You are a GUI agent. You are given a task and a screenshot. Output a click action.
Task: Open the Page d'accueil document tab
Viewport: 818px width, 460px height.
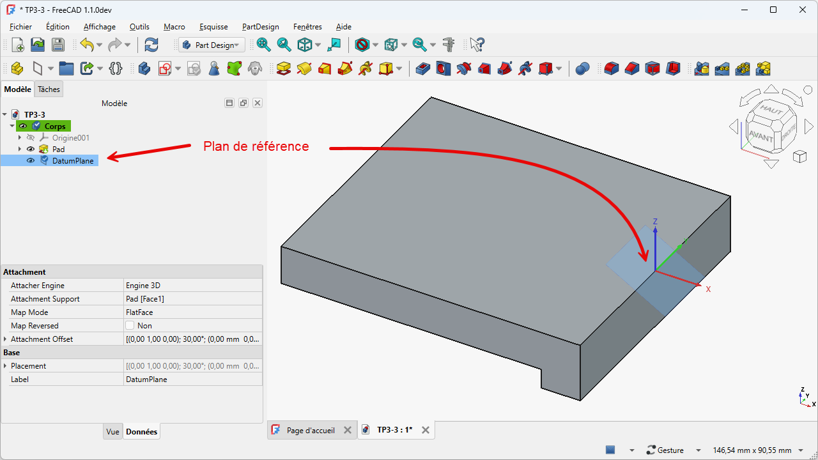click(x=311, y=431)
